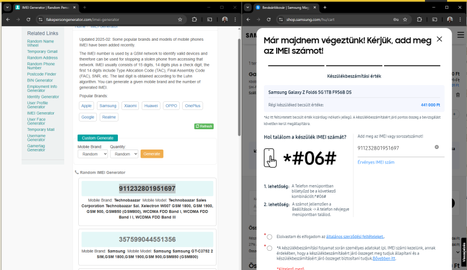The image size is (467, 270).
Task: Open cast media icon in left browser
Action: (x=210, y=20)
